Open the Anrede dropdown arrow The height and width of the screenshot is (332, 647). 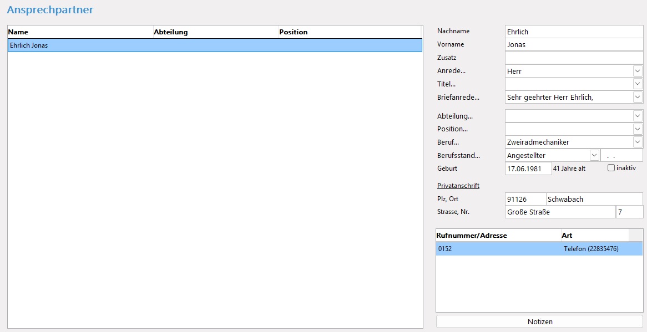pos(638,71)
